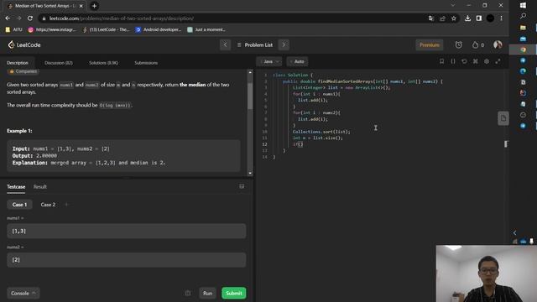This screenshot has height=302, width=537.
Task: Go back in browser
Action: click(x=8, y=18)
